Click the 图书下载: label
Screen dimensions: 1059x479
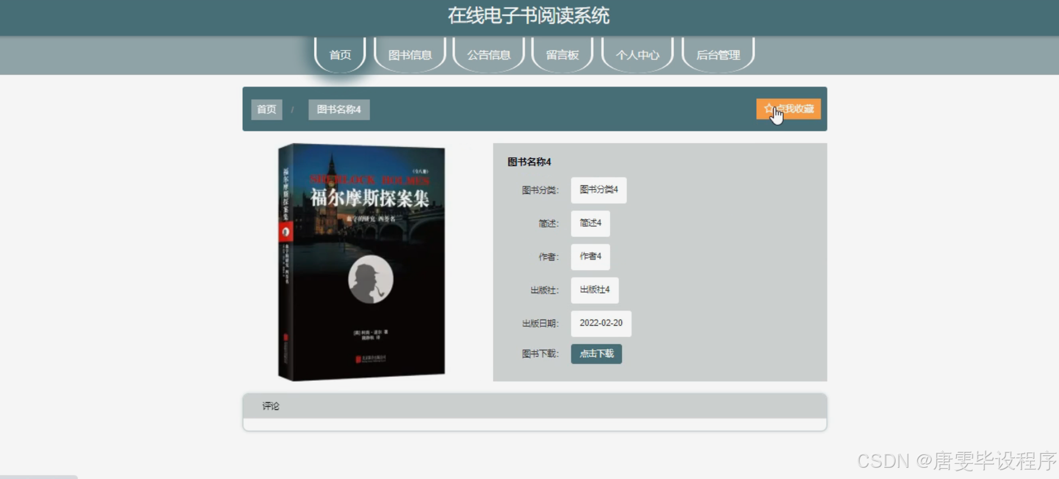(540, 354)
